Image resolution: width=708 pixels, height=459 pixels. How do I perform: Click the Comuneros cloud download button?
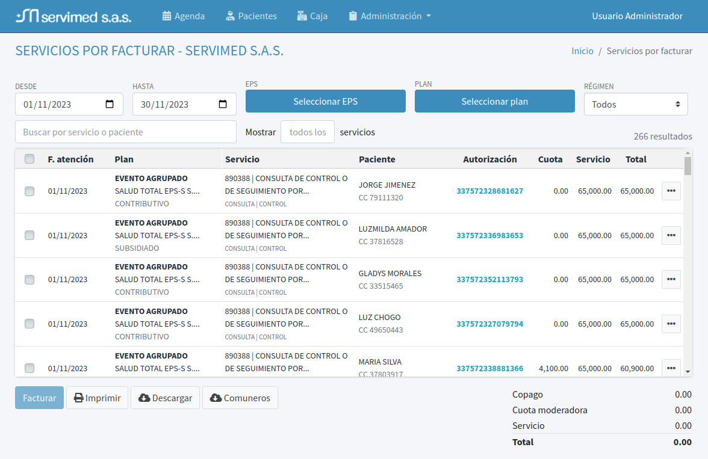(x=240, y=398)
